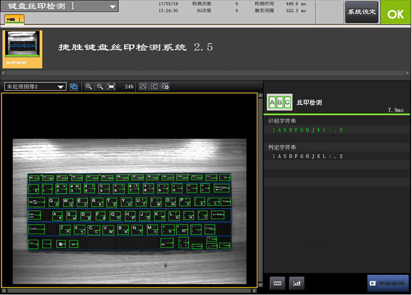412x295 pixels.
Task: Open the filmstrip view icon at bottom
Action: pos(277,283)
